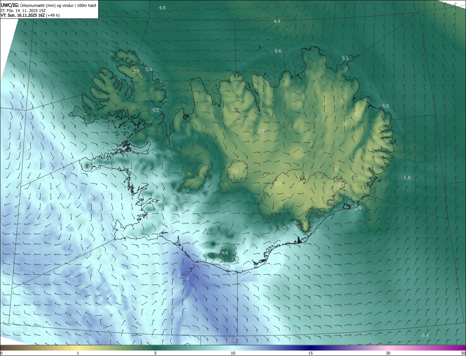The width and height of the screenshot is (466, 356).
Task: Select the 6.9 value on southeast coast
Action: click(x=358, y=209)
